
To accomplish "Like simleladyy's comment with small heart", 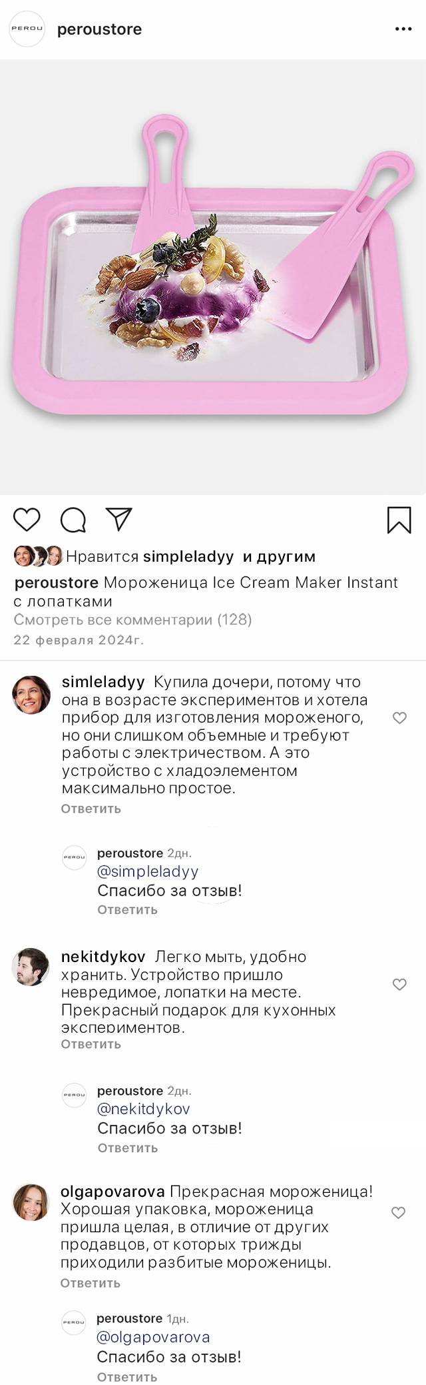I will click(399, 718).
